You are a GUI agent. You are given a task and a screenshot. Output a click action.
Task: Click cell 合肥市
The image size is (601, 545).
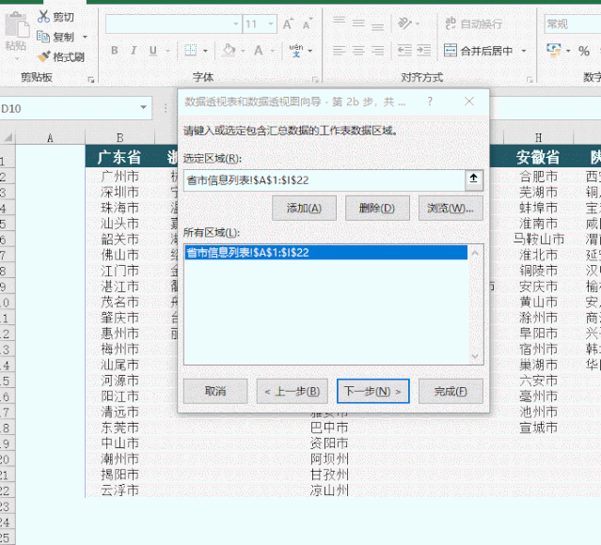[x=539, y=177]
